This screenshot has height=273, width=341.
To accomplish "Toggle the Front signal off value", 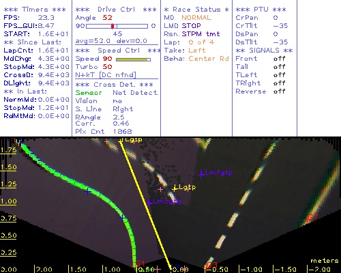I will [280, 59].
